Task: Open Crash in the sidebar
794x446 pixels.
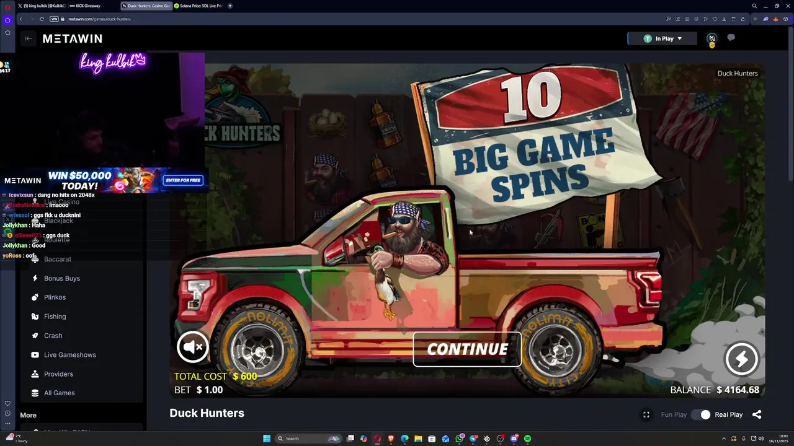Action: pyautogui.click(x=53, y=336)
